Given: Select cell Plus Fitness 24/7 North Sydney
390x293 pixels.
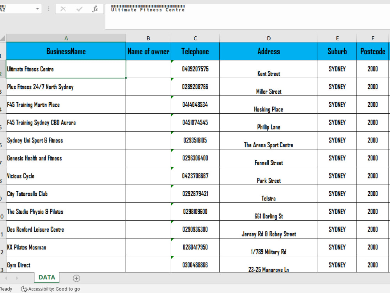Looking at the screenshot, I should 66,87.
